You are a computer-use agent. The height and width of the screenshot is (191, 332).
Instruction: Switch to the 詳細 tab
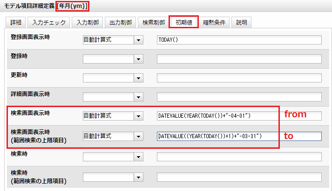tap(16, 22)
